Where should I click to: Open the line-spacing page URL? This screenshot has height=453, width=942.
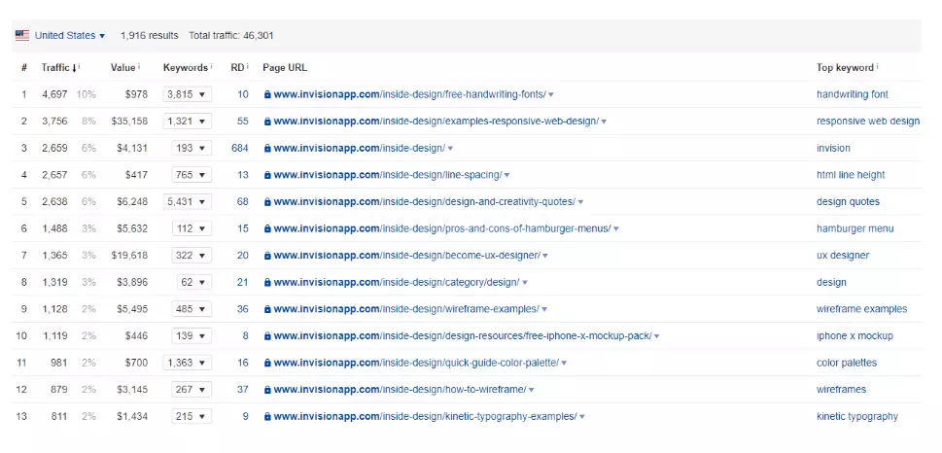pos(388,175)
